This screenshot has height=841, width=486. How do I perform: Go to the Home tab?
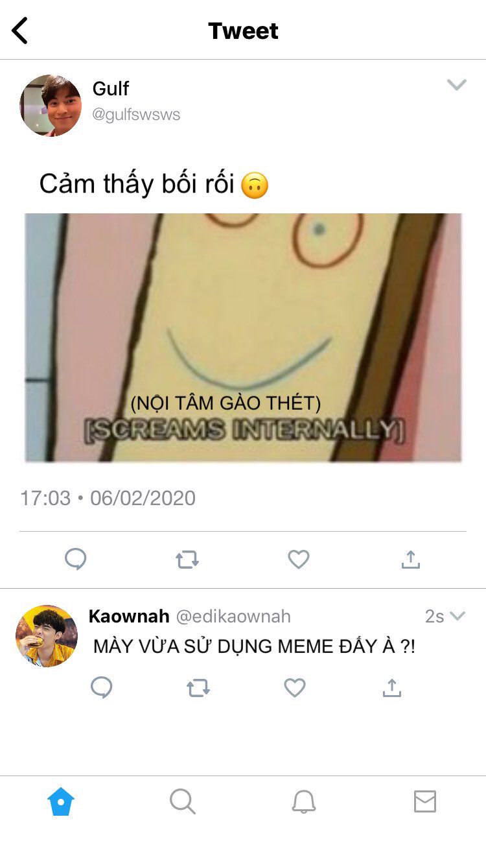click(61, 802)
